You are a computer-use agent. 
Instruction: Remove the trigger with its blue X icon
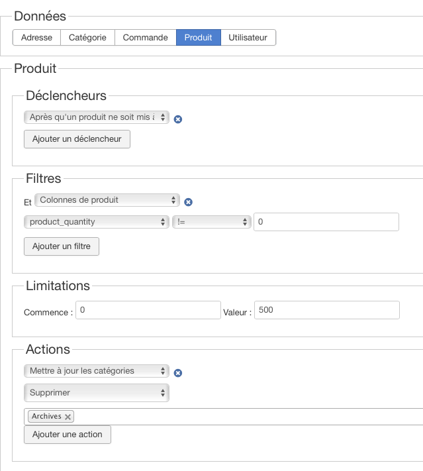pos(178,119)
